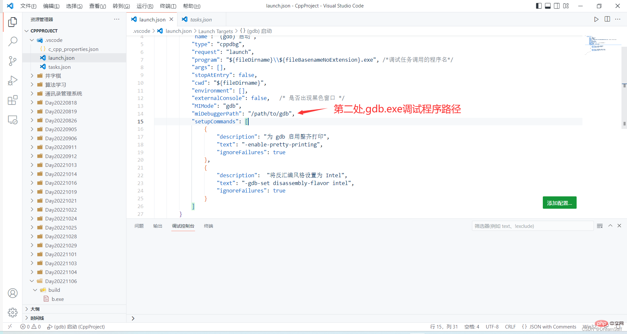
Task: Open the Source Control view
Action: [13, 61]
